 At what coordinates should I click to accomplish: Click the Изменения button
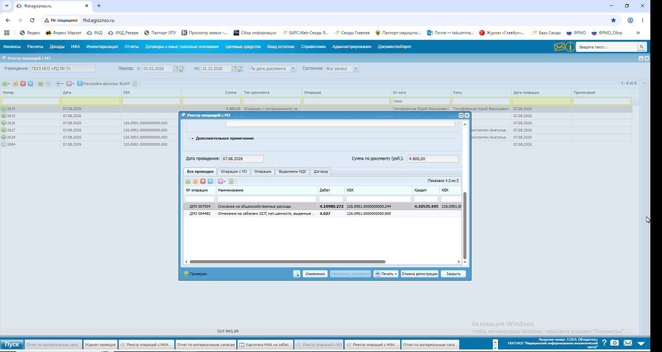[315, 274]
